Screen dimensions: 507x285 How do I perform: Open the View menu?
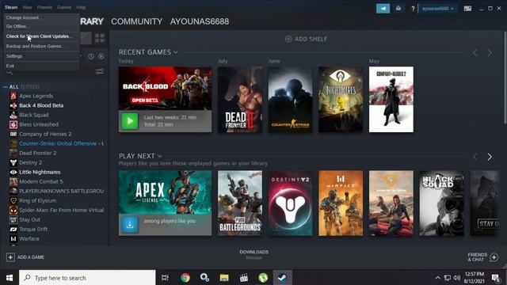tap(27, 7)
